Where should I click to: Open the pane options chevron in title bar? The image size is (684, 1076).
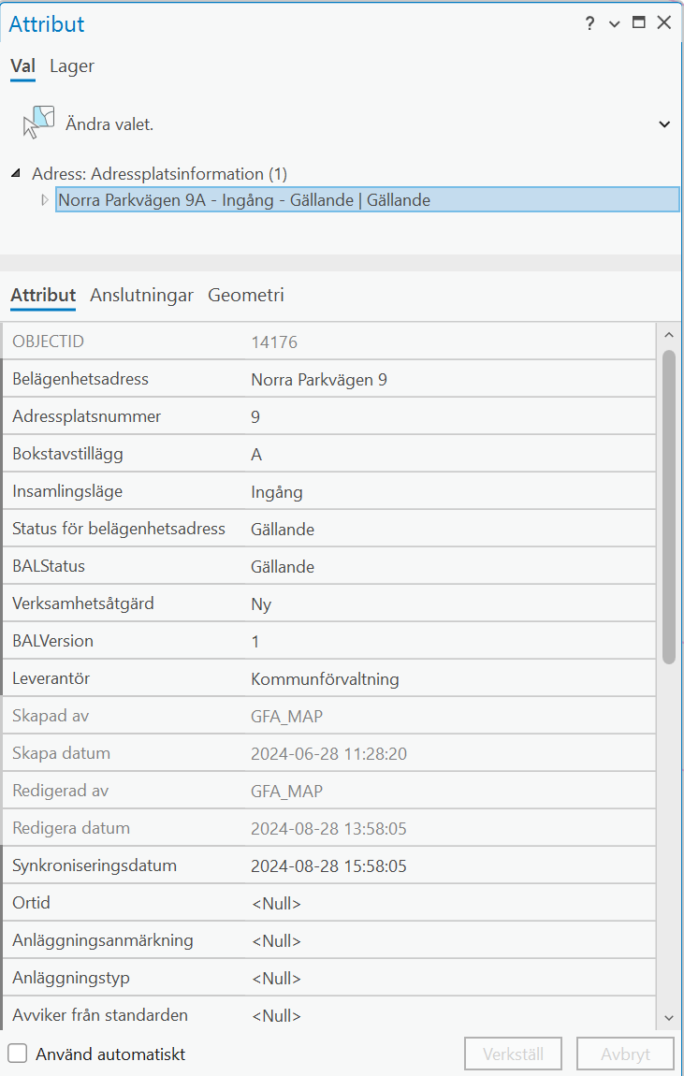[x=615, y=24]
